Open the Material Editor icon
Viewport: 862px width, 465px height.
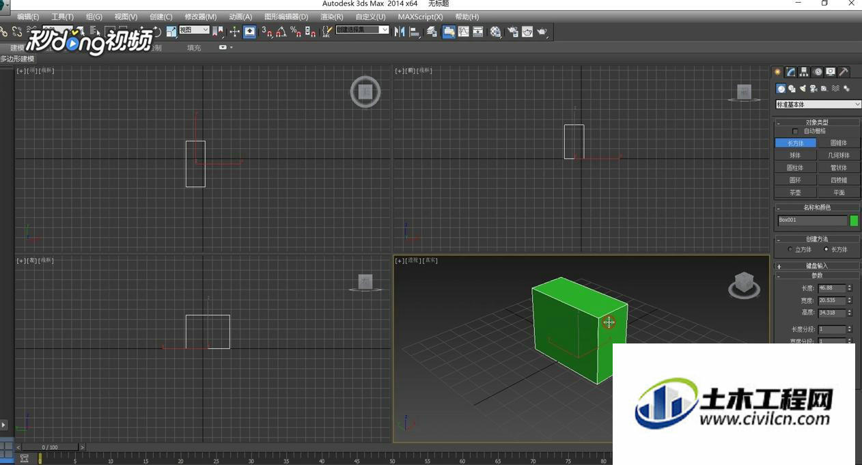coord(496,31)
